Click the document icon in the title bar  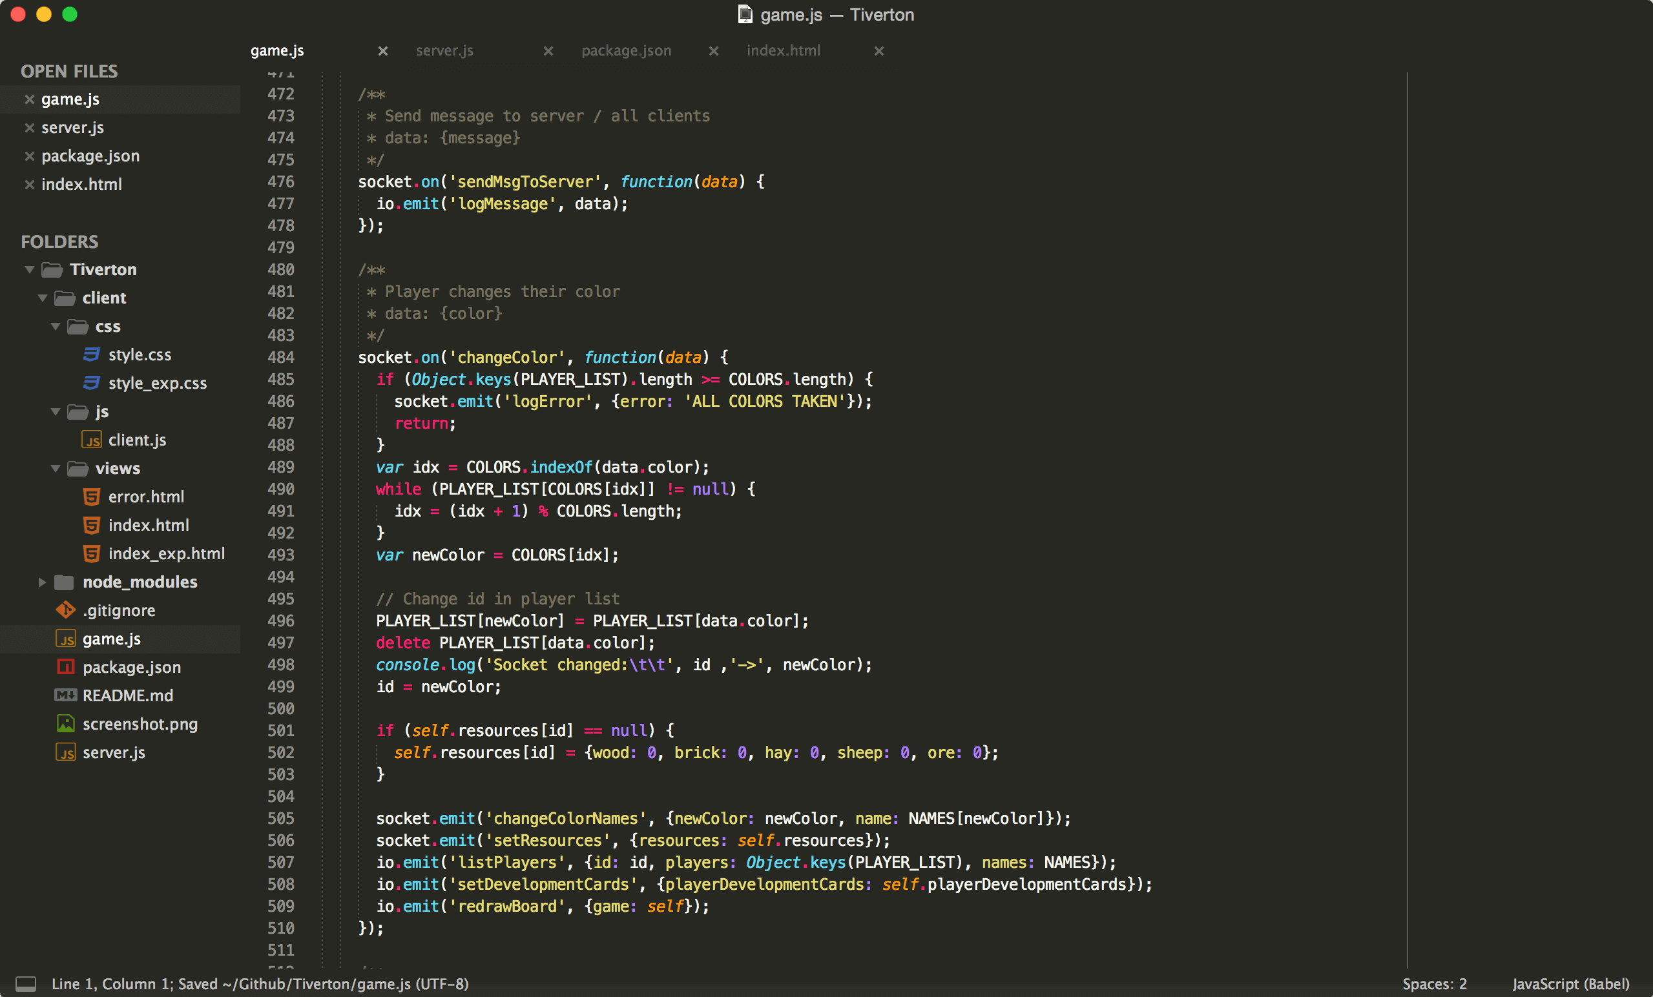click(745, 14)
